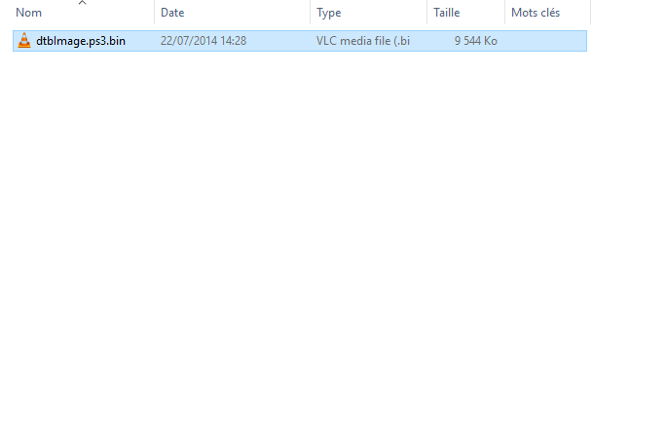Sort by the Nom column header

pyautogui.click(x=28, y=13)
